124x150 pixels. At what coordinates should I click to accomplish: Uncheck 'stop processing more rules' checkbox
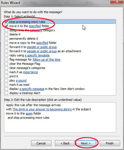pyautogui.click(x=6, y=22)
